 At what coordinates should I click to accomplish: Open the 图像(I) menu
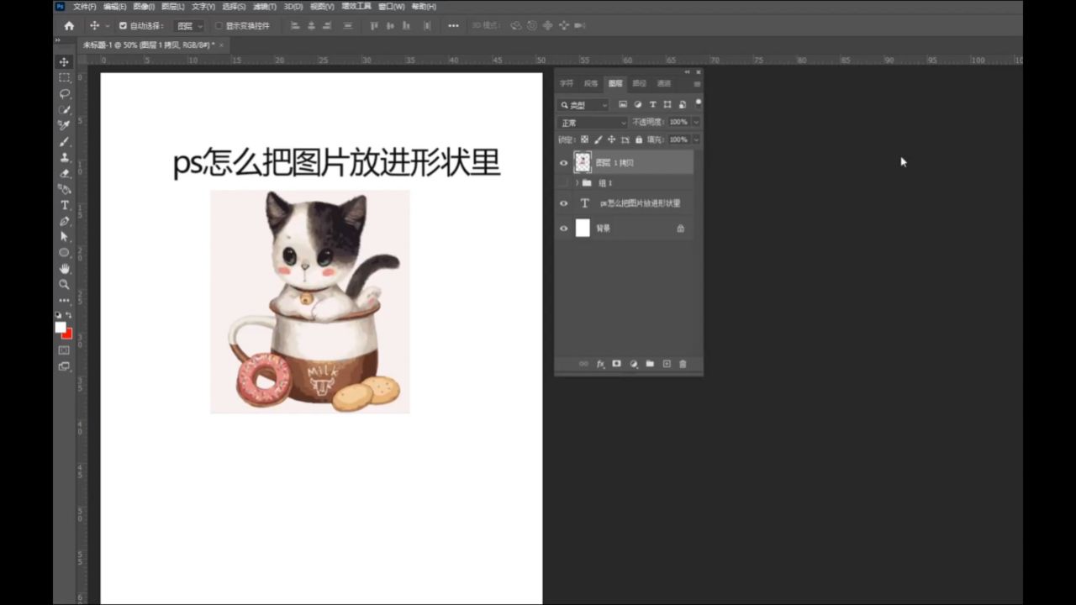click(x=144, y=6)
